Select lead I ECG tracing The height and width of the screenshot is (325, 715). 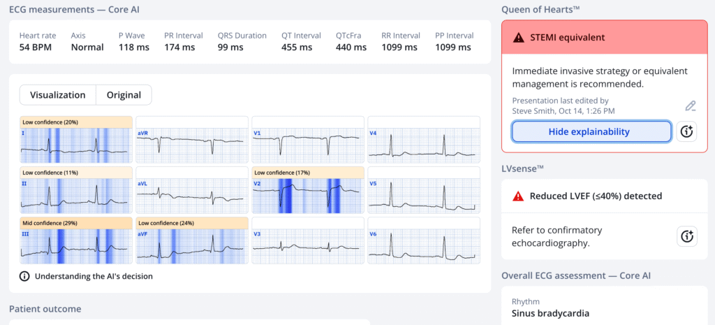pos(75,140)
